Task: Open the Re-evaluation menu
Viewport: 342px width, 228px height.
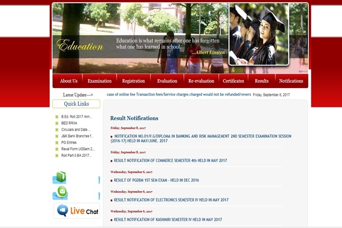Action: point(201,81)
